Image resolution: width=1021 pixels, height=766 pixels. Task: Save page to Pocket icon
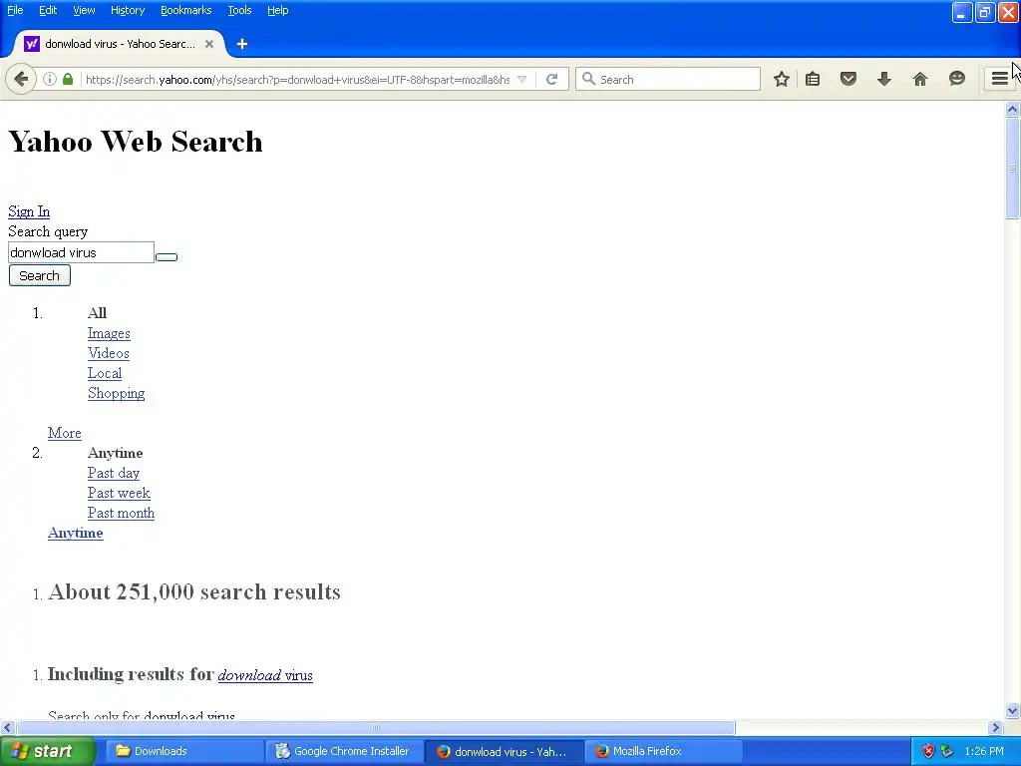[x=848, y=80]
